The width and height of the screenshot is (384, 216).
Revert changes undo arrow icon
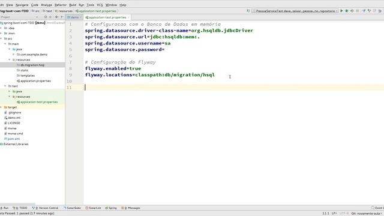pos(380,11)
